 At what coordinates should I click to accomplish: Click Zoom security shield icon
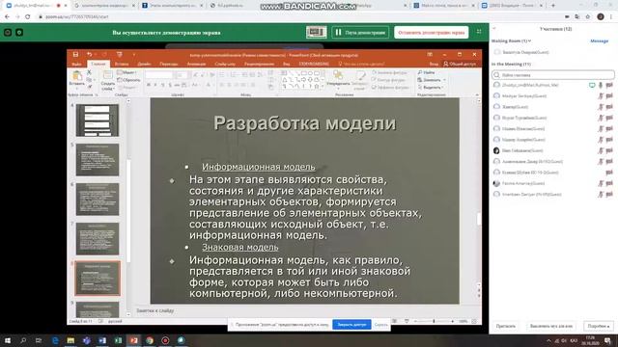click(19, 32)
